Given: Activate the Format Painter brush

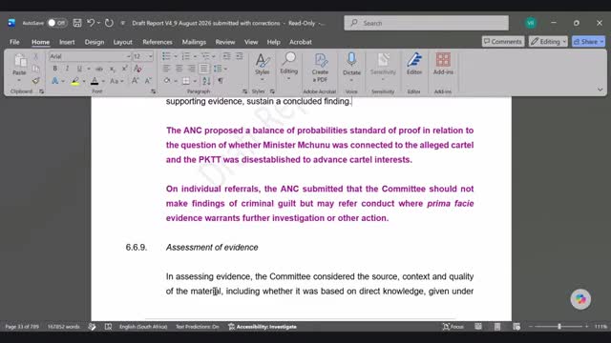Looking at the screenshot, I should [35, 81].
